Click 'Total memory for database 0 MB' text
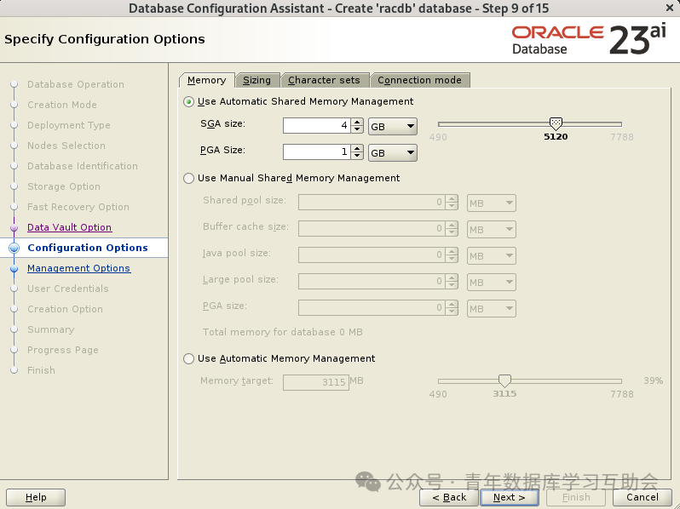Image resolution: width=680 pixels, height=509 pixels. click(x=283, y=332)
